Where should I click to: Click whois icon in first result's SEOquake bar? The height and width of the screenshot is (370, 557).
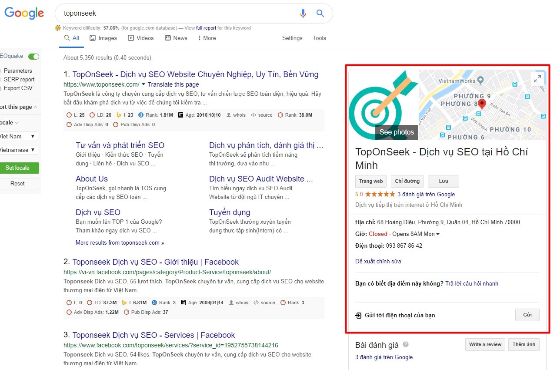(x=229, y=115)
